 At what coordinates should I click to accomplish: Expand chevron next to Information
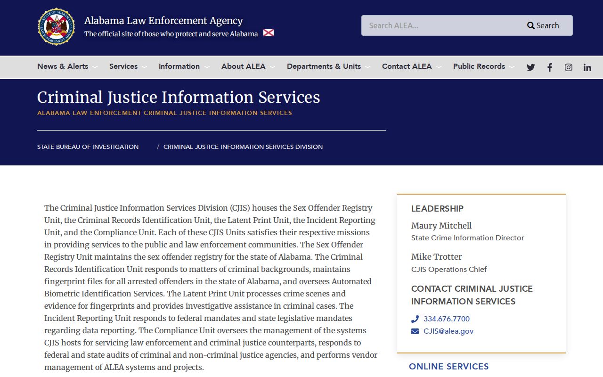coord(207,67)
